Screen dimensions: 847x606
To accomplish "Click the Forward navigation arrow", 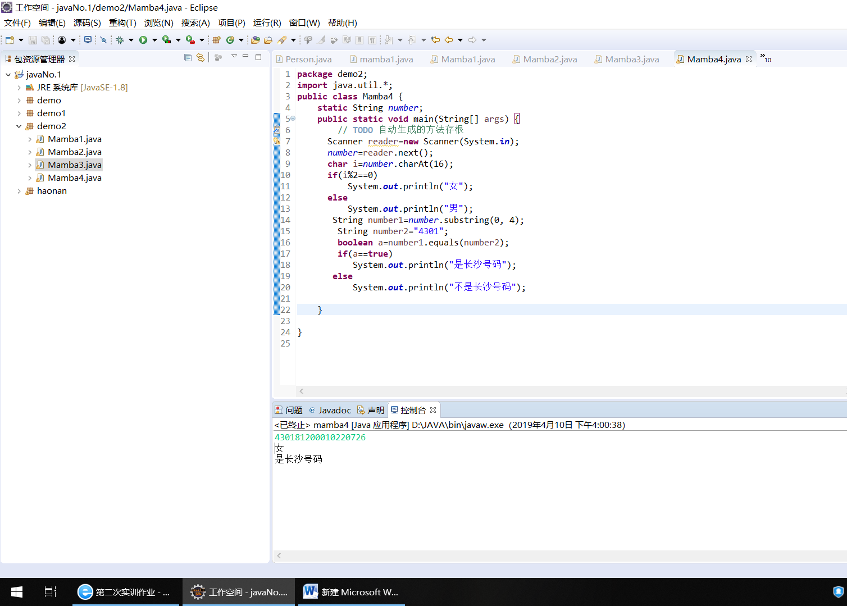I will 472,40.
